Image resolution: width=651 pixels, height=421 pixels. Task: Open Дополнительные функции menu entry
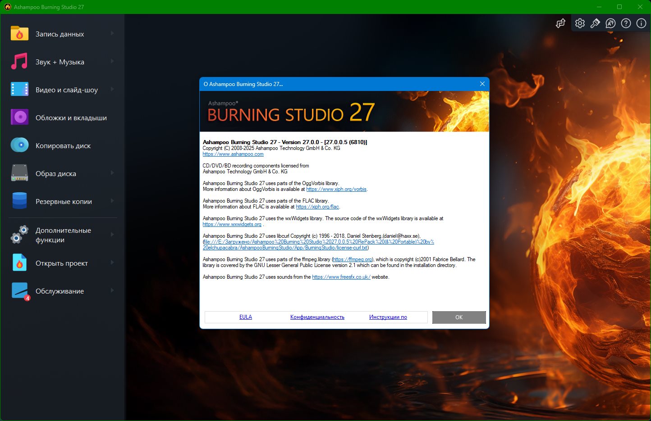(x=63, y=235)
